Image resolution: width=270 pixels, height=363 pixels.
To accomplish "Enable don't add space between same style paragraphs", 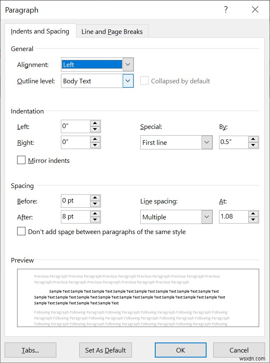I will (21, 232).
